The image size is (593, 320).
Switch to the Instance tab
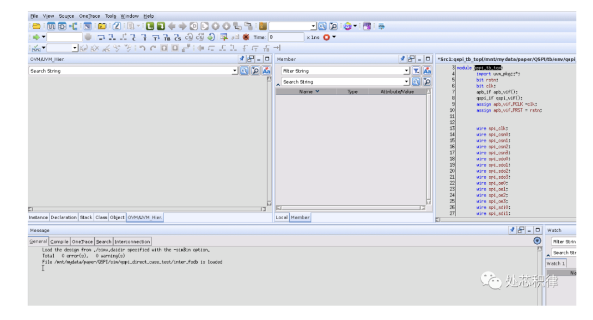tap(38, 217)
